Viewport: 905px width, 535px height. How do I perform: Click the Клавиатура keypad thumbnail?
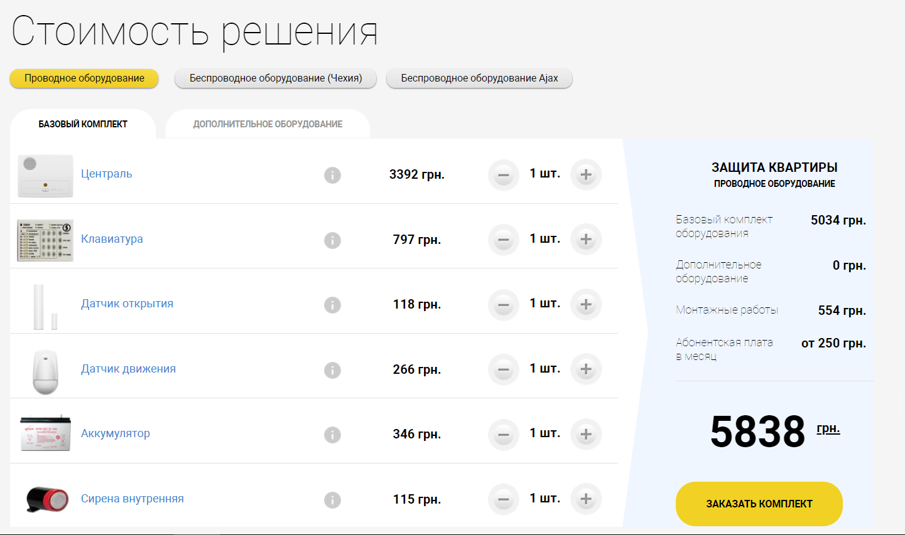tap(45, 240)
